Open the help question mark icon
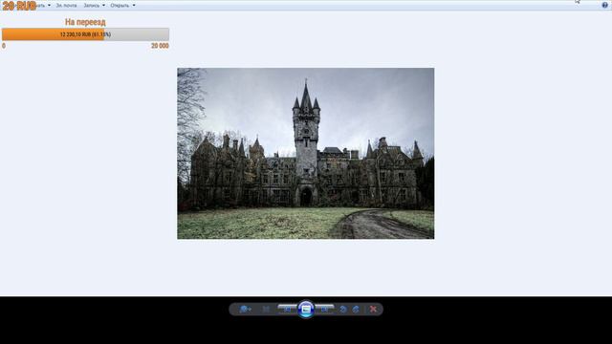The width and height of the screenshot is (612, 344). pyautogui.click(x=604, y=5)
